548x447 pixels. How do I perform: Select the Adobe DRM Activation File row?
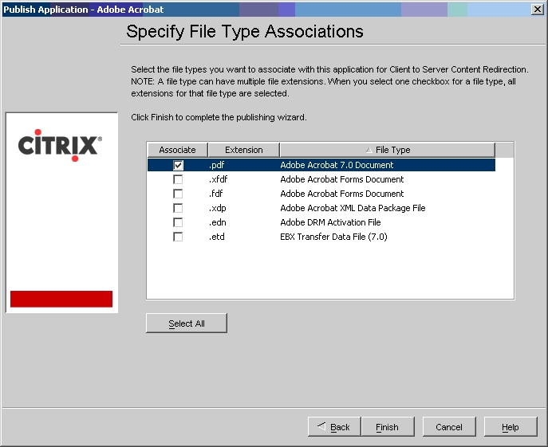(x=330, y=222)
